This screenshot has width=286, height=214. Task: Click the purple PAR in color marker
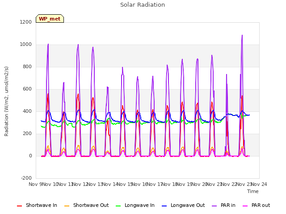click(214, 206)
